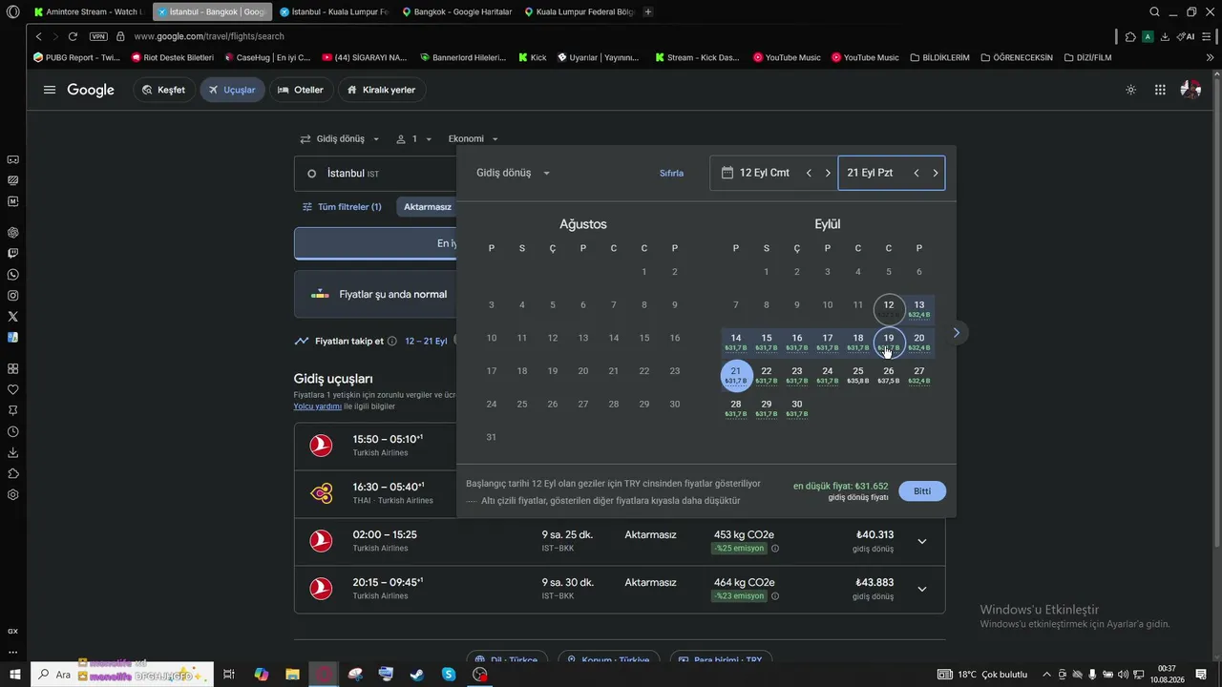
Task: Open Tüm filtreler (1) filters
Action: (342, 207)
